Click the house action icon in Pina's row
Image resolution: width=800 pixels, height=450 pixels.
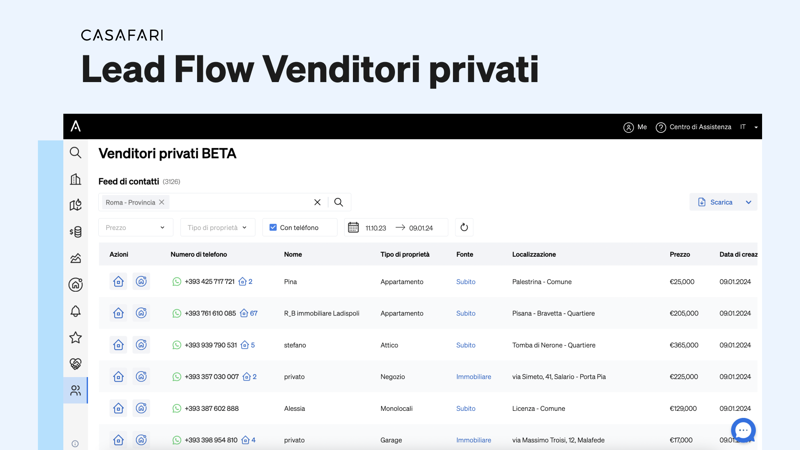(118, 281)
